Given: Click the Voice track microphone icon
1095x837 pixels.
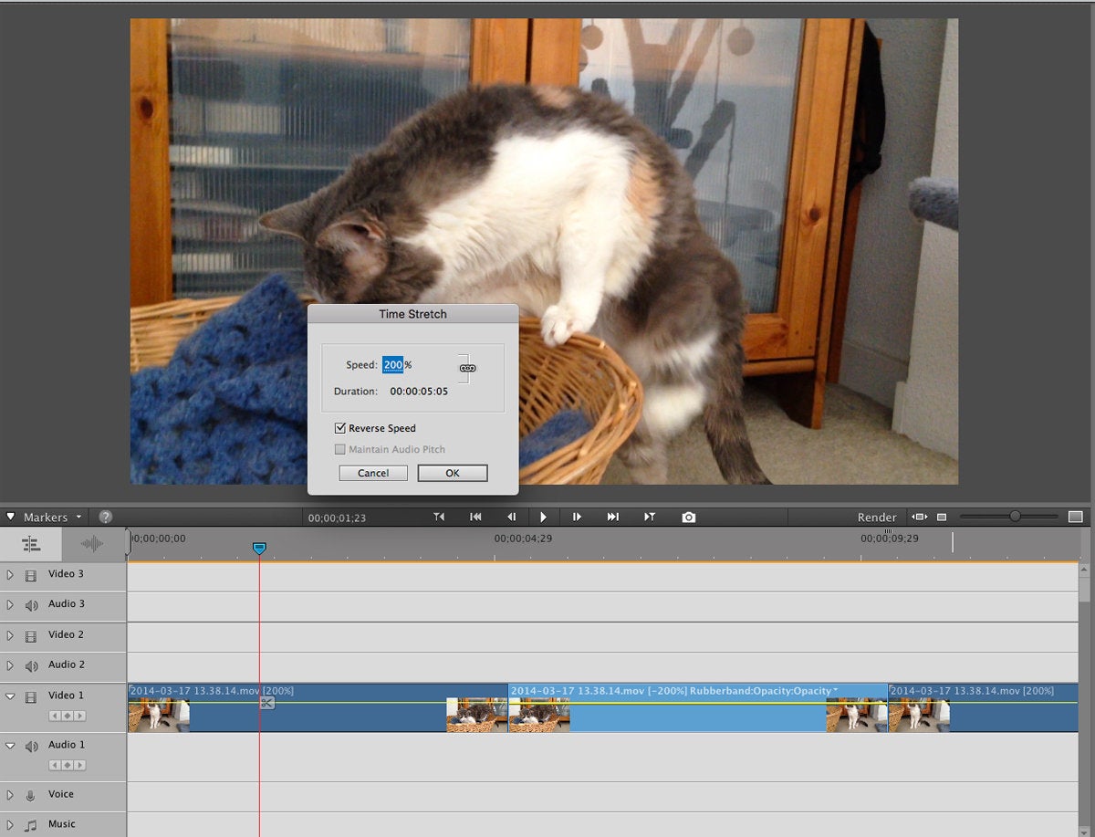Looking at the screenshot, I should tap(31, 795).
